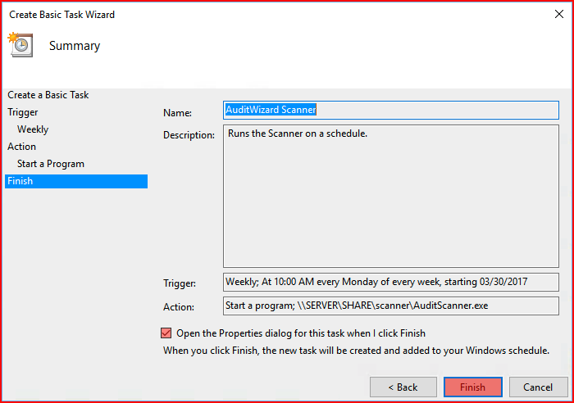This screenshot has width=574, height=403.
Task: Cancel the wizard with Cancel button
Action: point(538,387)
